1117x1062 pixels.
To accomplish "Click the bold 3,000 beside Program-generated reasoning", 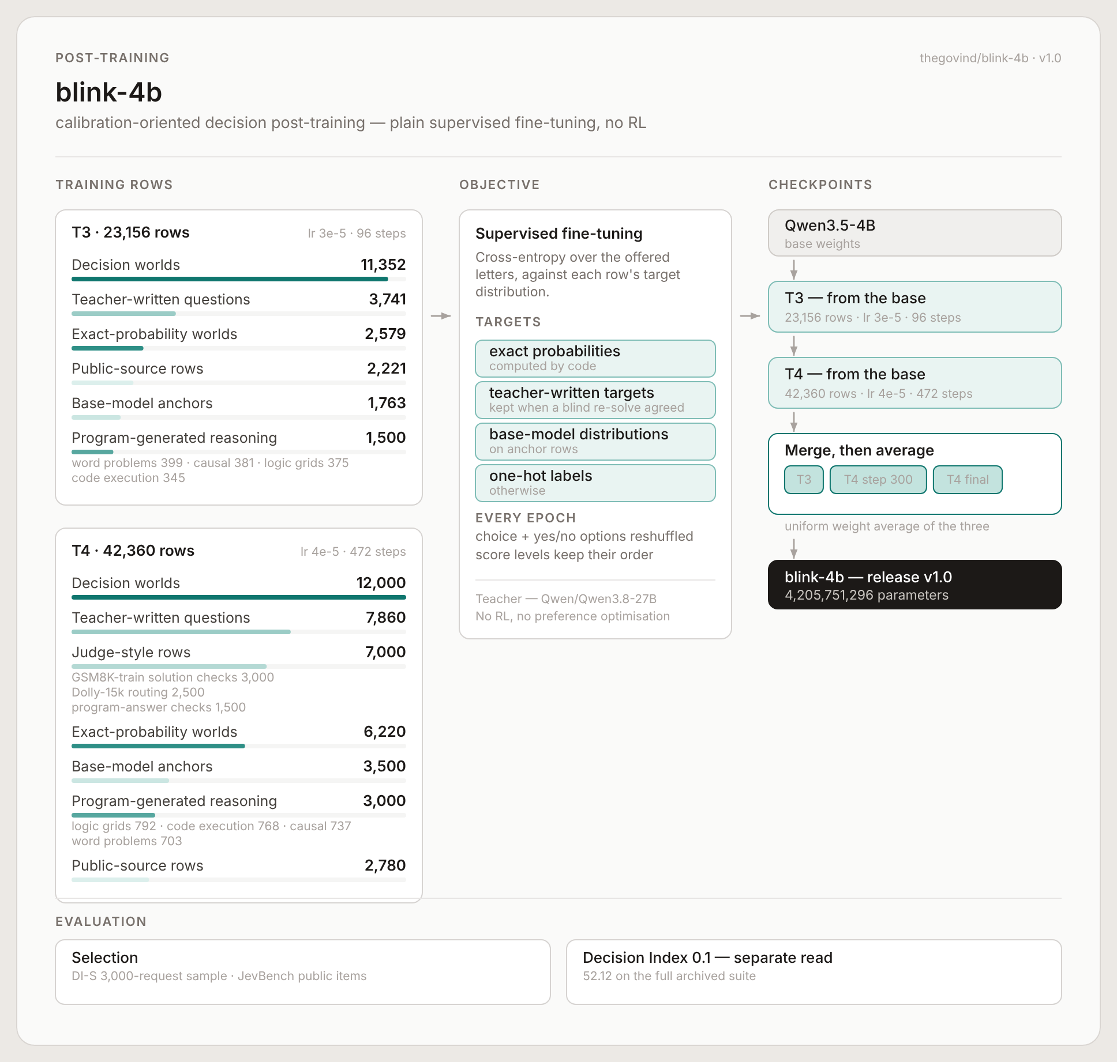I will tap(385, 801).
